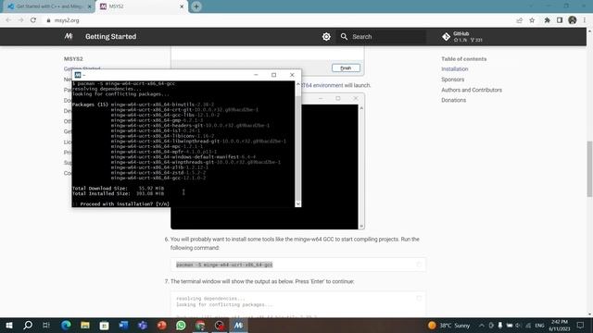This screenshot has height=333, width=593.
Task: Go forward in the browser
Action: tap(20, 20)
